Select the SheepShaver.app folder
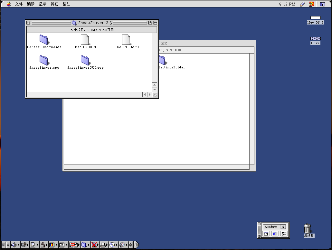The height and width of the screenshot is (250, 332). click(44, 62)
